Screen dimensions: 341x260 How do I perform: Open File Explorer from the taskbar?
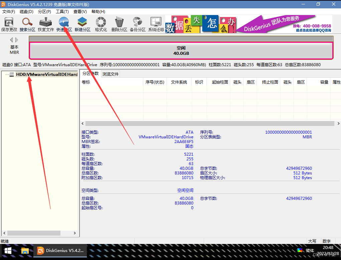pos(25,251)
